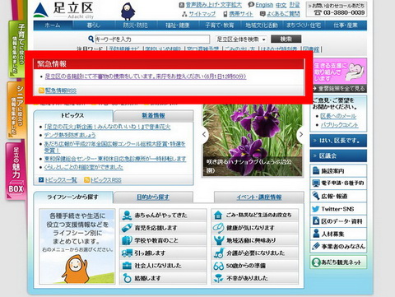Click the school bag icon for 学校や教育のこと

click(x=127, y=240)
